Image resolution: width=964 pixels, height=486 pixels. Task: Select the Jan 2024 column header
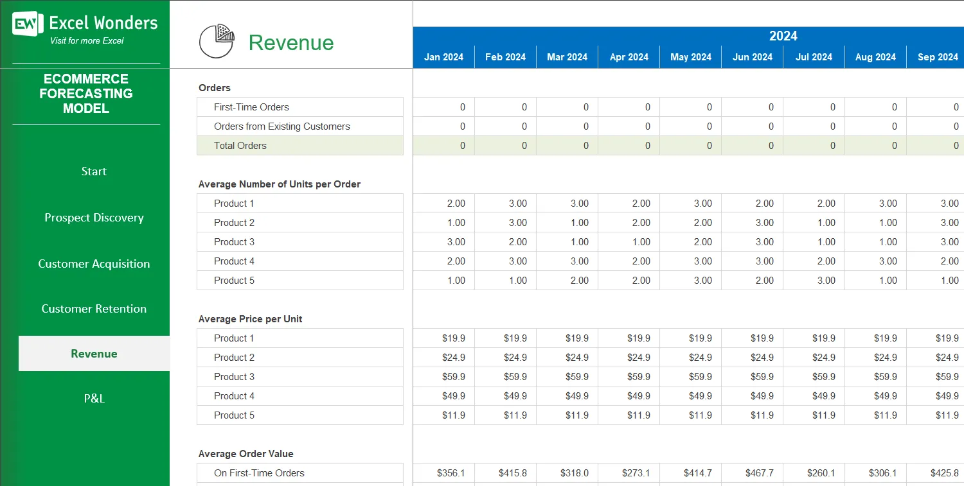[x=443, y=56]
